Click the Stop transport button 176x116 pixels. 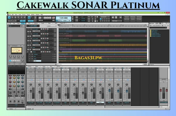click(42, 18)
